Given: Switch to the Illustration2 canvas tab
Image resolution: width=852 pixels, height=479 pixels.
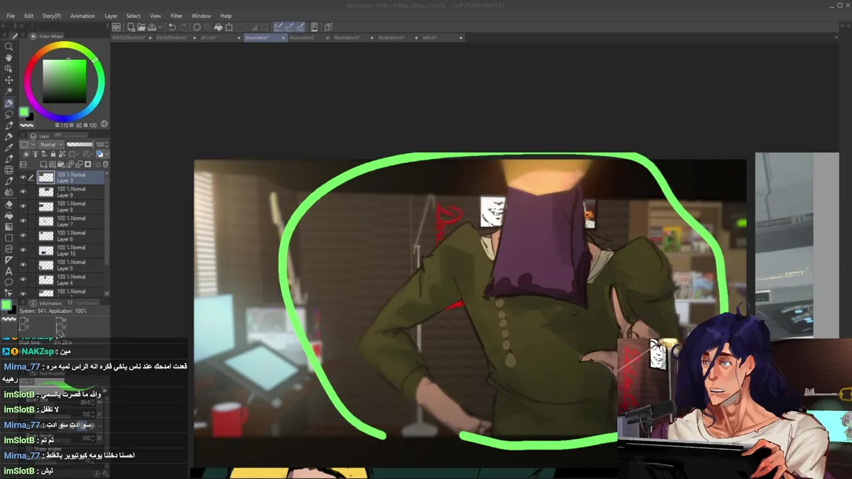Looking at the screenshot, I should click(x=302, y=38).
